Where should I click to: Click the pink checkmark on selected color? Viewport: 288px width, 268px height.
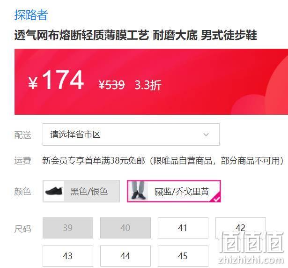[216, 198]
